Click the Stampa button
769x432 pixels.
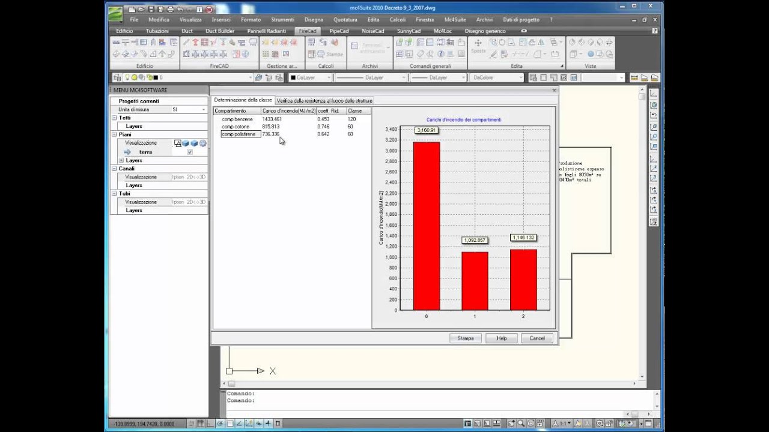click(466, 338)
